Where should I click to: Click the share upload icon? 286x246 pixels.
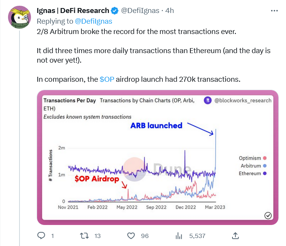[x=236, y=236]
